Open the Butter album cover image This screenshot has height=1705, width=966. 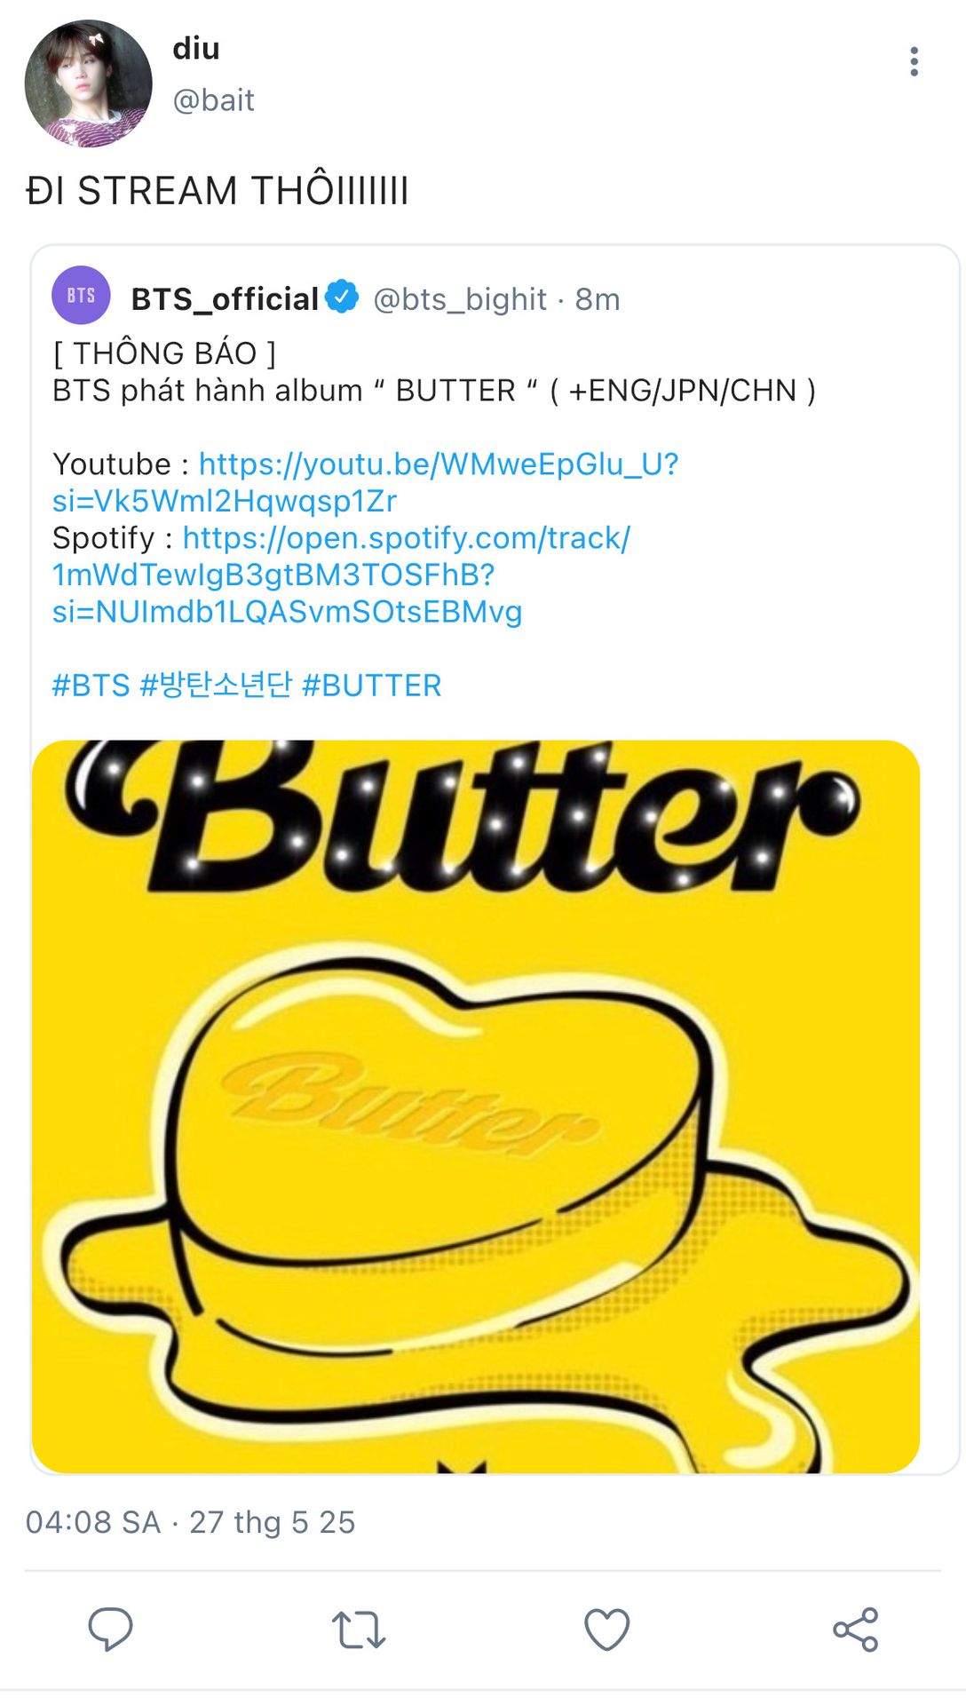click(476, 1106)
